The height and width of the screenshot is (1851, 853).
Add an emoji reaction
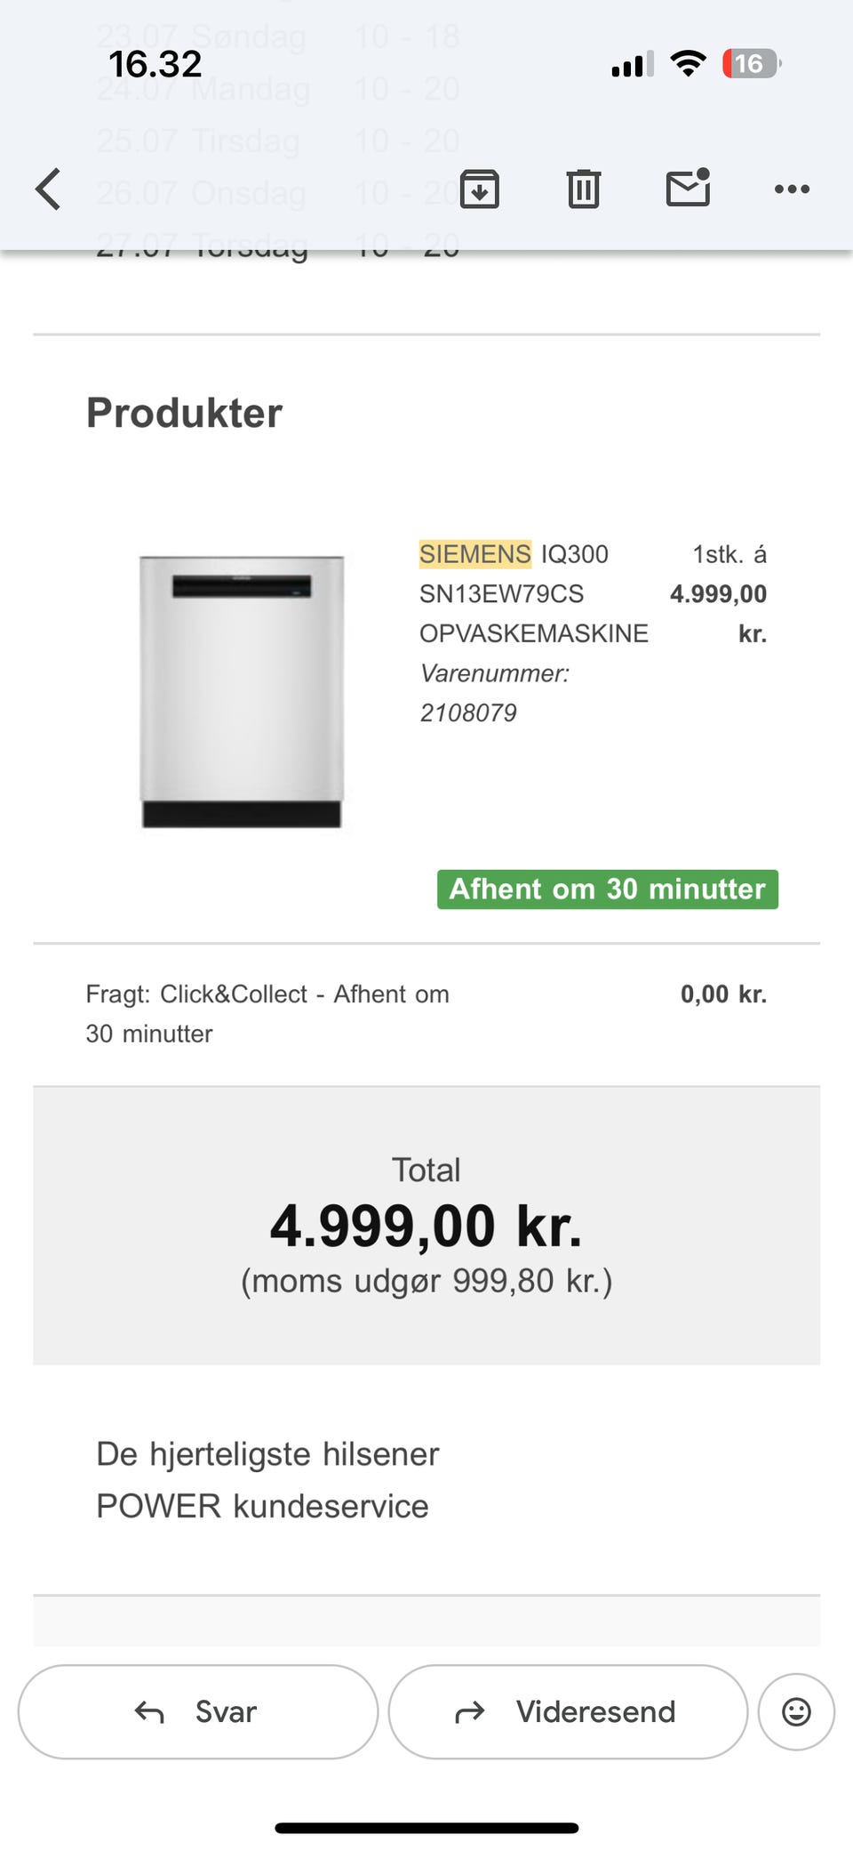coord(796,1711)
